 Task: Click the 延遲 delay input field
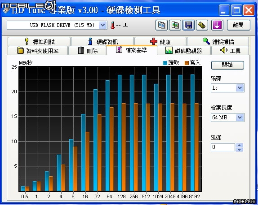pos(223,147)
